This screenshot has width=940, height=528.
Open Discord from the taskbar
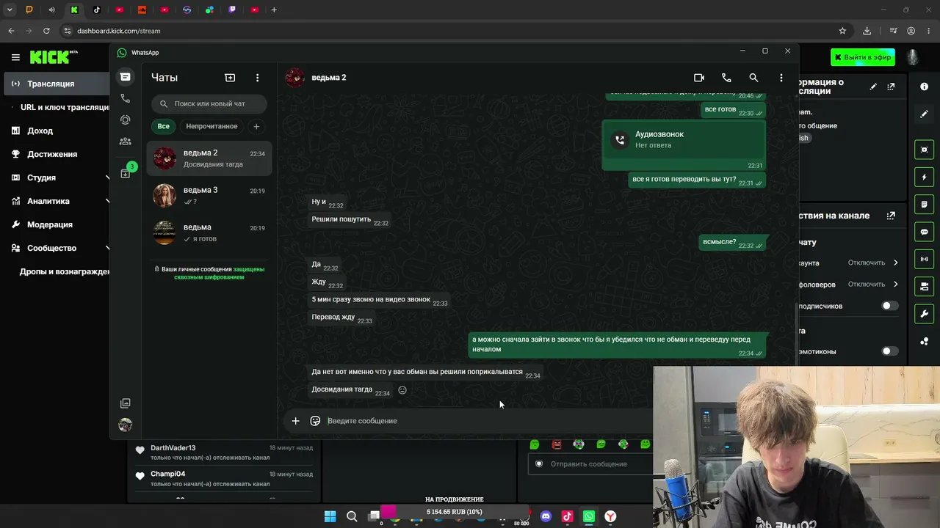tap(546, 516)
